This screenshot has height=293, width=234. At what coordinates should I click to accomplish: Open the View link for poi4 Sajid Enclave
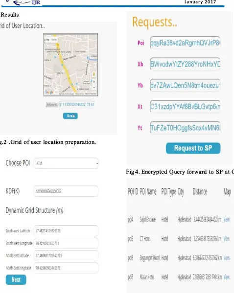coord(227,219)
